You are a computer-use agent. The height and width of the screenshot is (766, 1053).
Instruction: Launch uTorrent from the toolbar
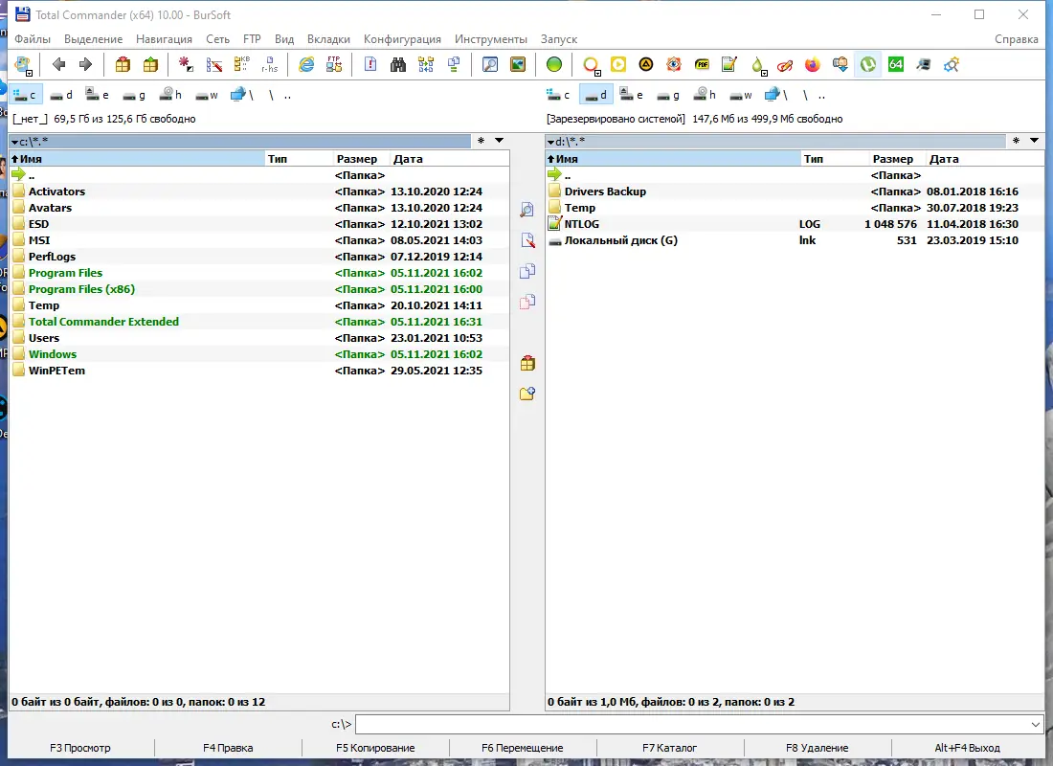[867, 64]
